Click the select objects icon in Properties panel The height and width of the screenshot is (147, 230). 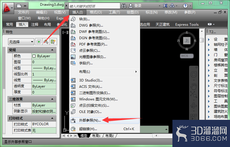[46, 42]
